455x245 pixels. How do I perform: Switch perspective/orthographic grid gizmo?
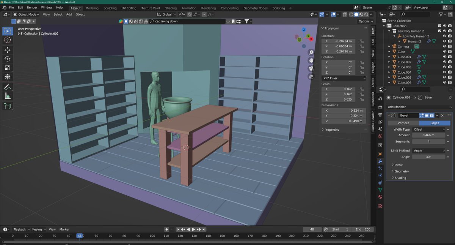[311, 76]
